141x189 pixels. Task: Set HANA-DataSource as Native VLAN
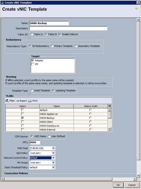(x=90, y=126)
